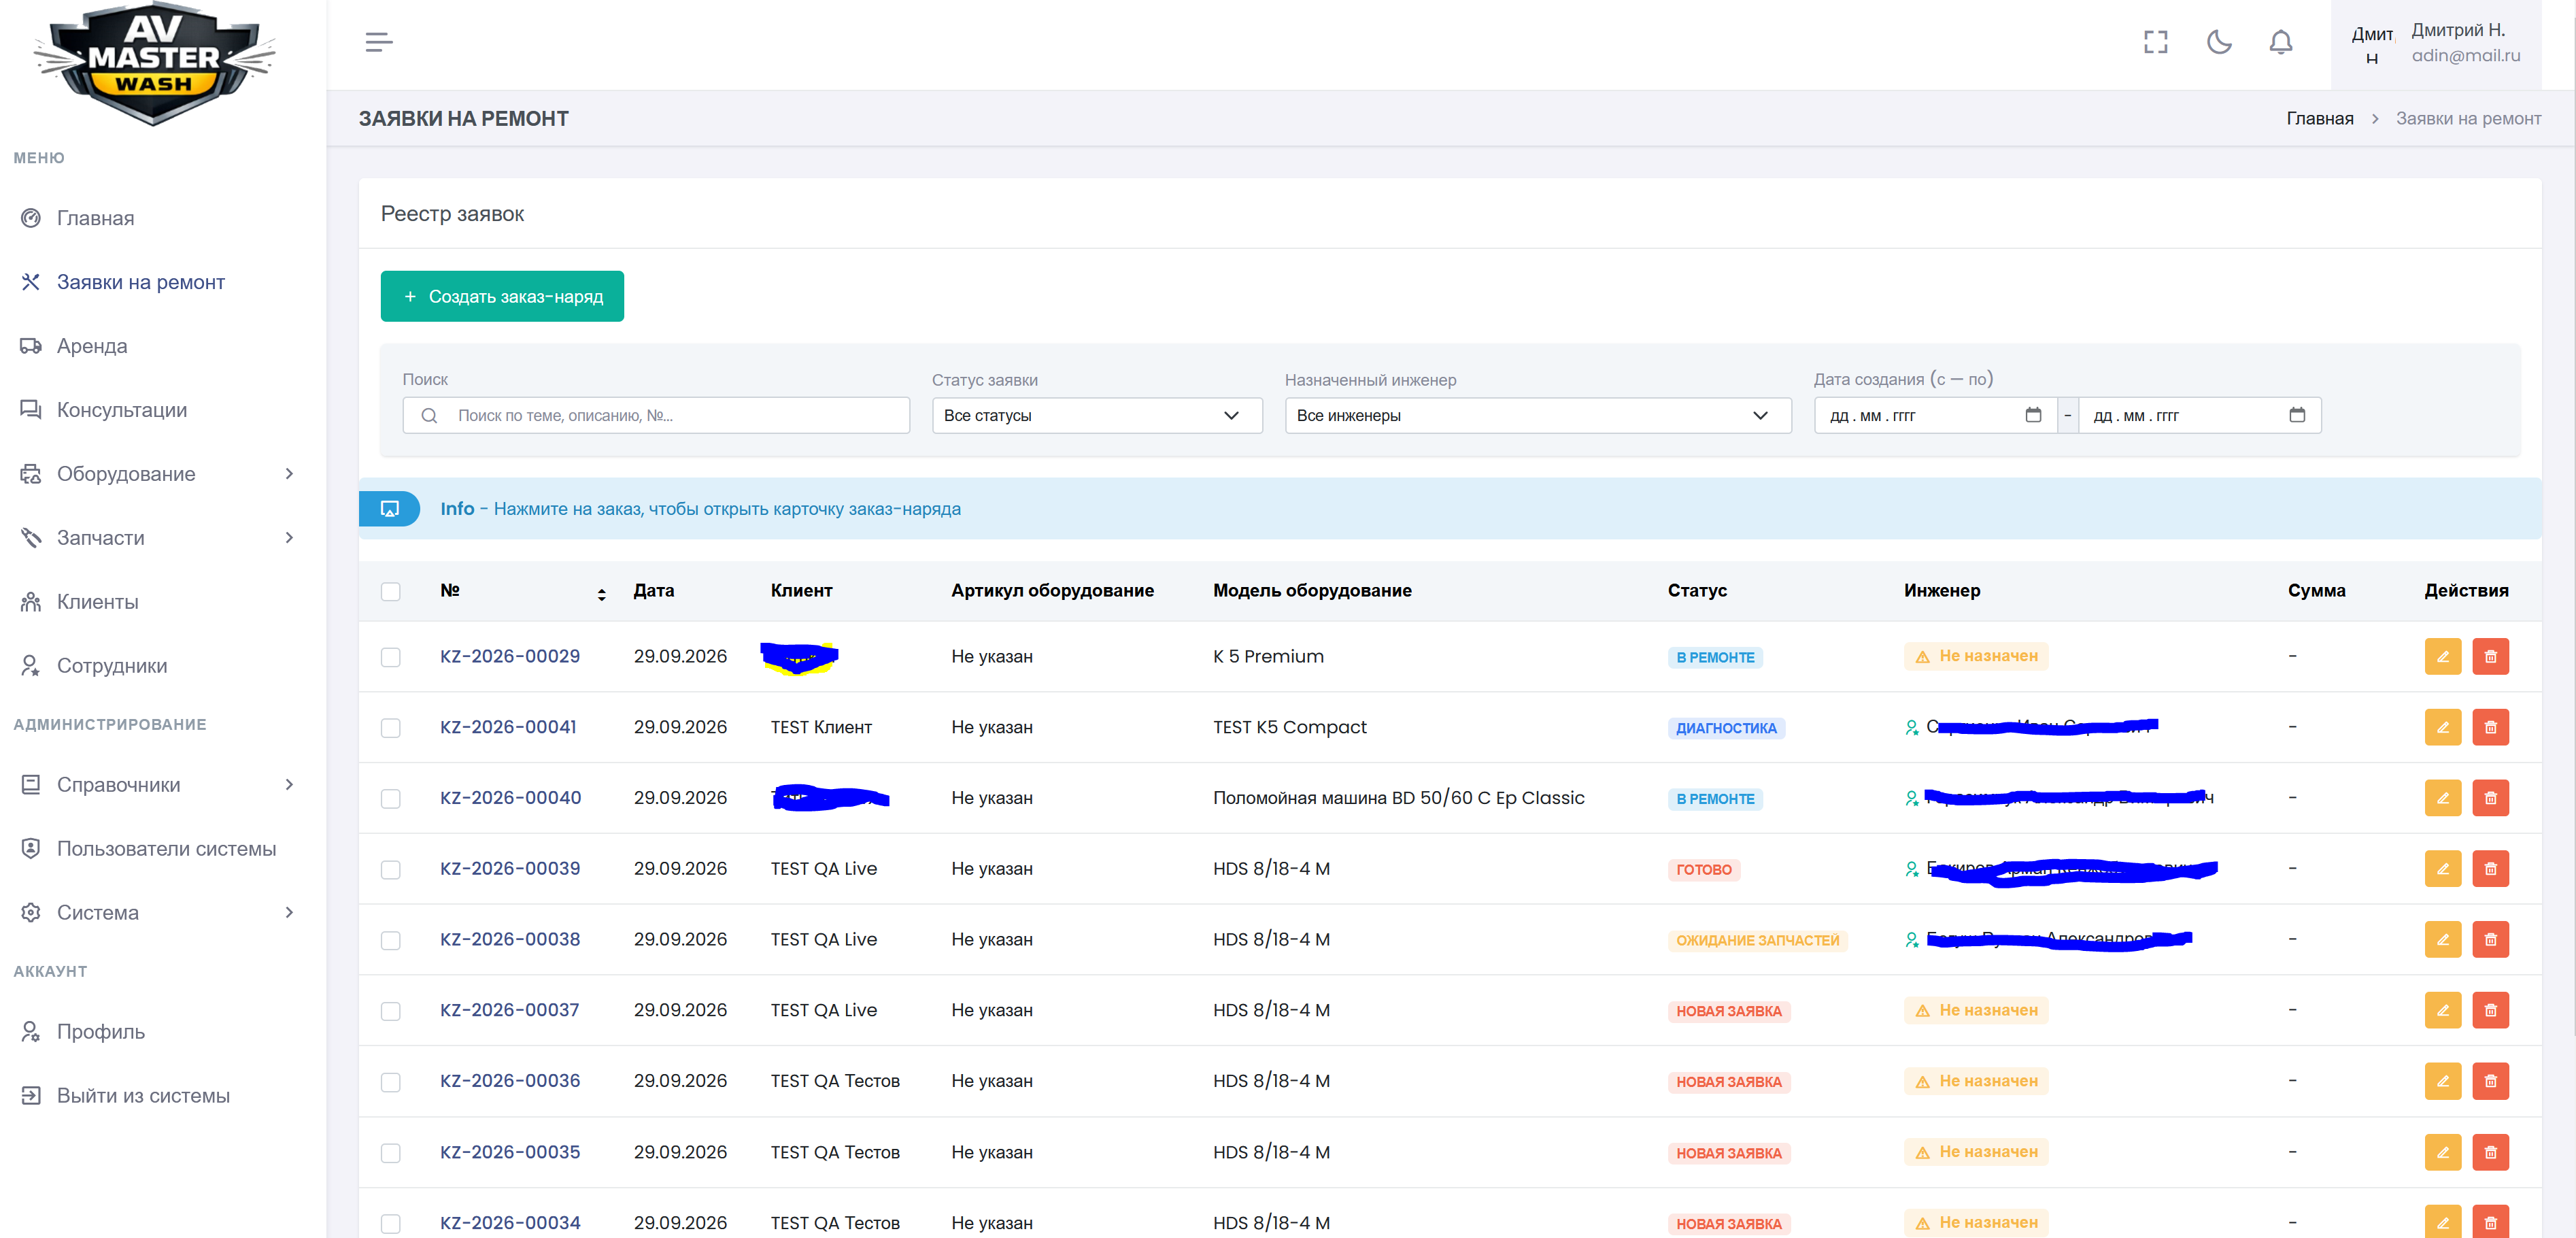Focus the search field Поиск по теме
This screenshot has height=1238, width=2576.
[656, 415]
